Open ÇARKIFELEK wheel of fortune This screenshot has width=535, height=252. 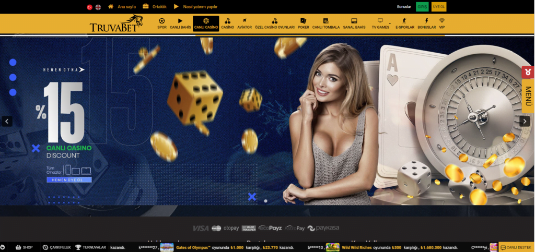click(x=56, y=247)
